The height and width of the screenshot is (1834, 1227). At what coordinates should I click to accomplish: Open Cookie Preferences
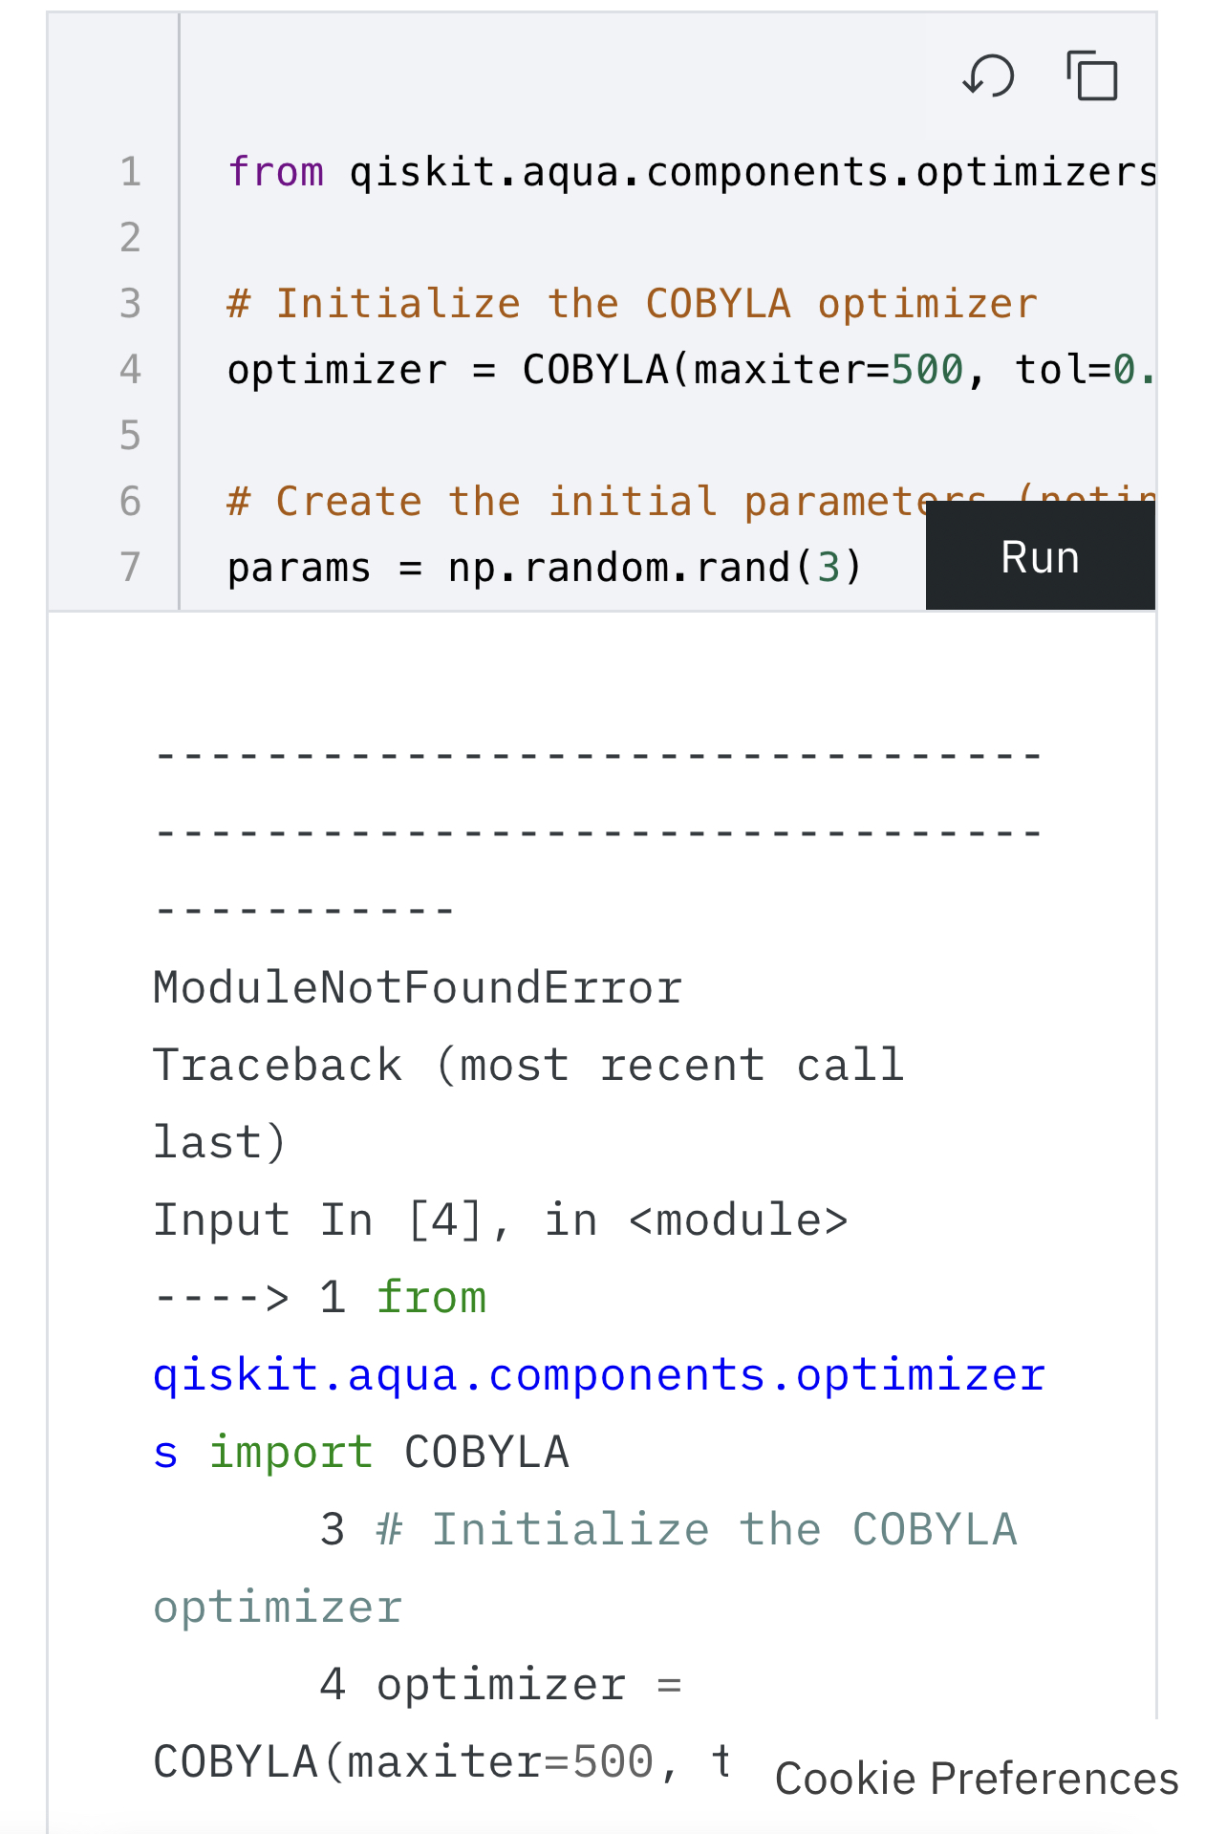[977, 1779]
